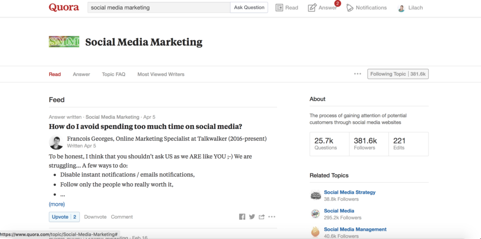Open Notifications from the header
Screen dimensions: 481x239
pyautogui.click(x=366, y=7)
